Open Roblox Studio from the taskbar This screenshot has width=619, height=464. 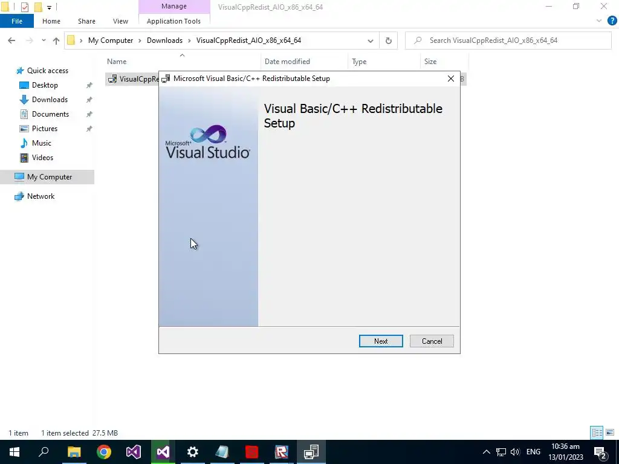[282, 452]
